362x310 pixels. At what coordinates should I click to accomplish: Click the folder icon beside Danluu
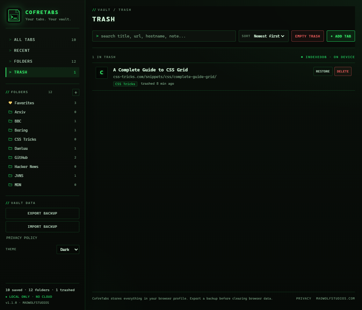point(10,148)
